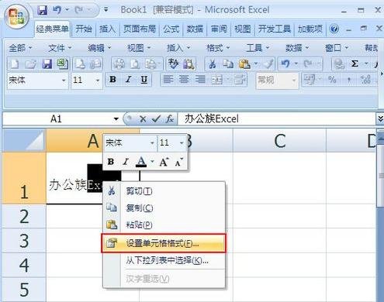The image size is (384, 302).
Task: Click the percent style icon
Action: 332,80
